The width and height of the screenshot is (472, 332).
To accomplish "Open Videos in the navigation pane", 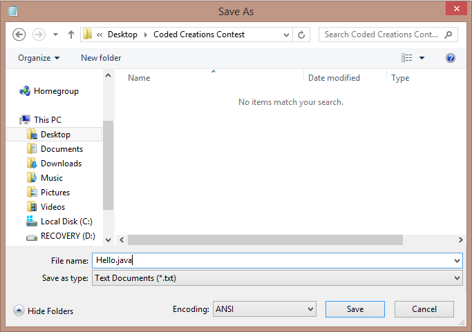I will 53,207.
